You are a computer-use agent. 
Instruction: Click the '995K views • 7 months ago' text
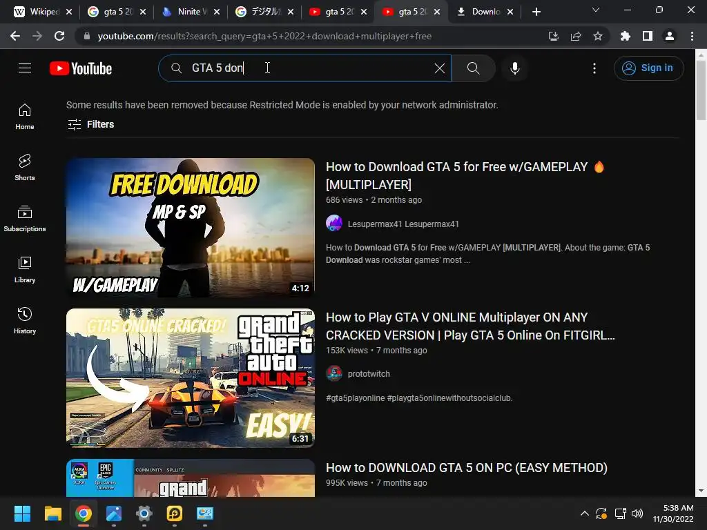376,482
